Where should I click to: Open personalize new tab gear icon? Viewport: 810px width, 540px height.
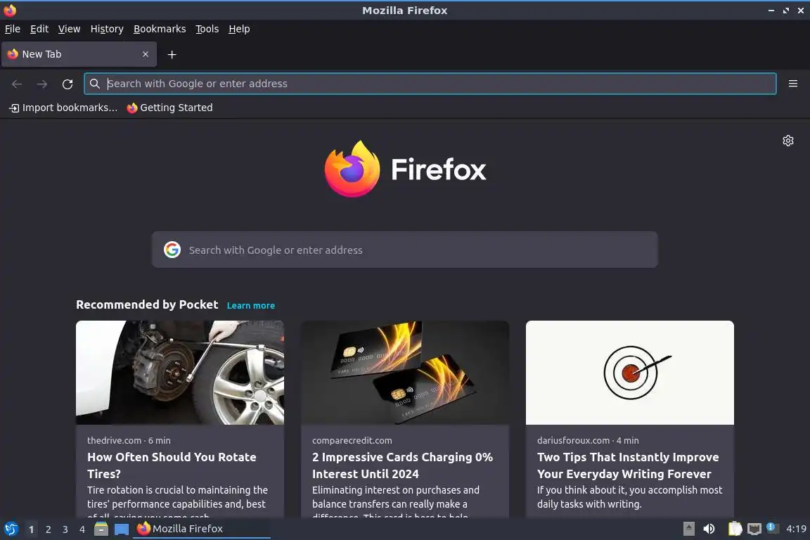tap(787, 141)
